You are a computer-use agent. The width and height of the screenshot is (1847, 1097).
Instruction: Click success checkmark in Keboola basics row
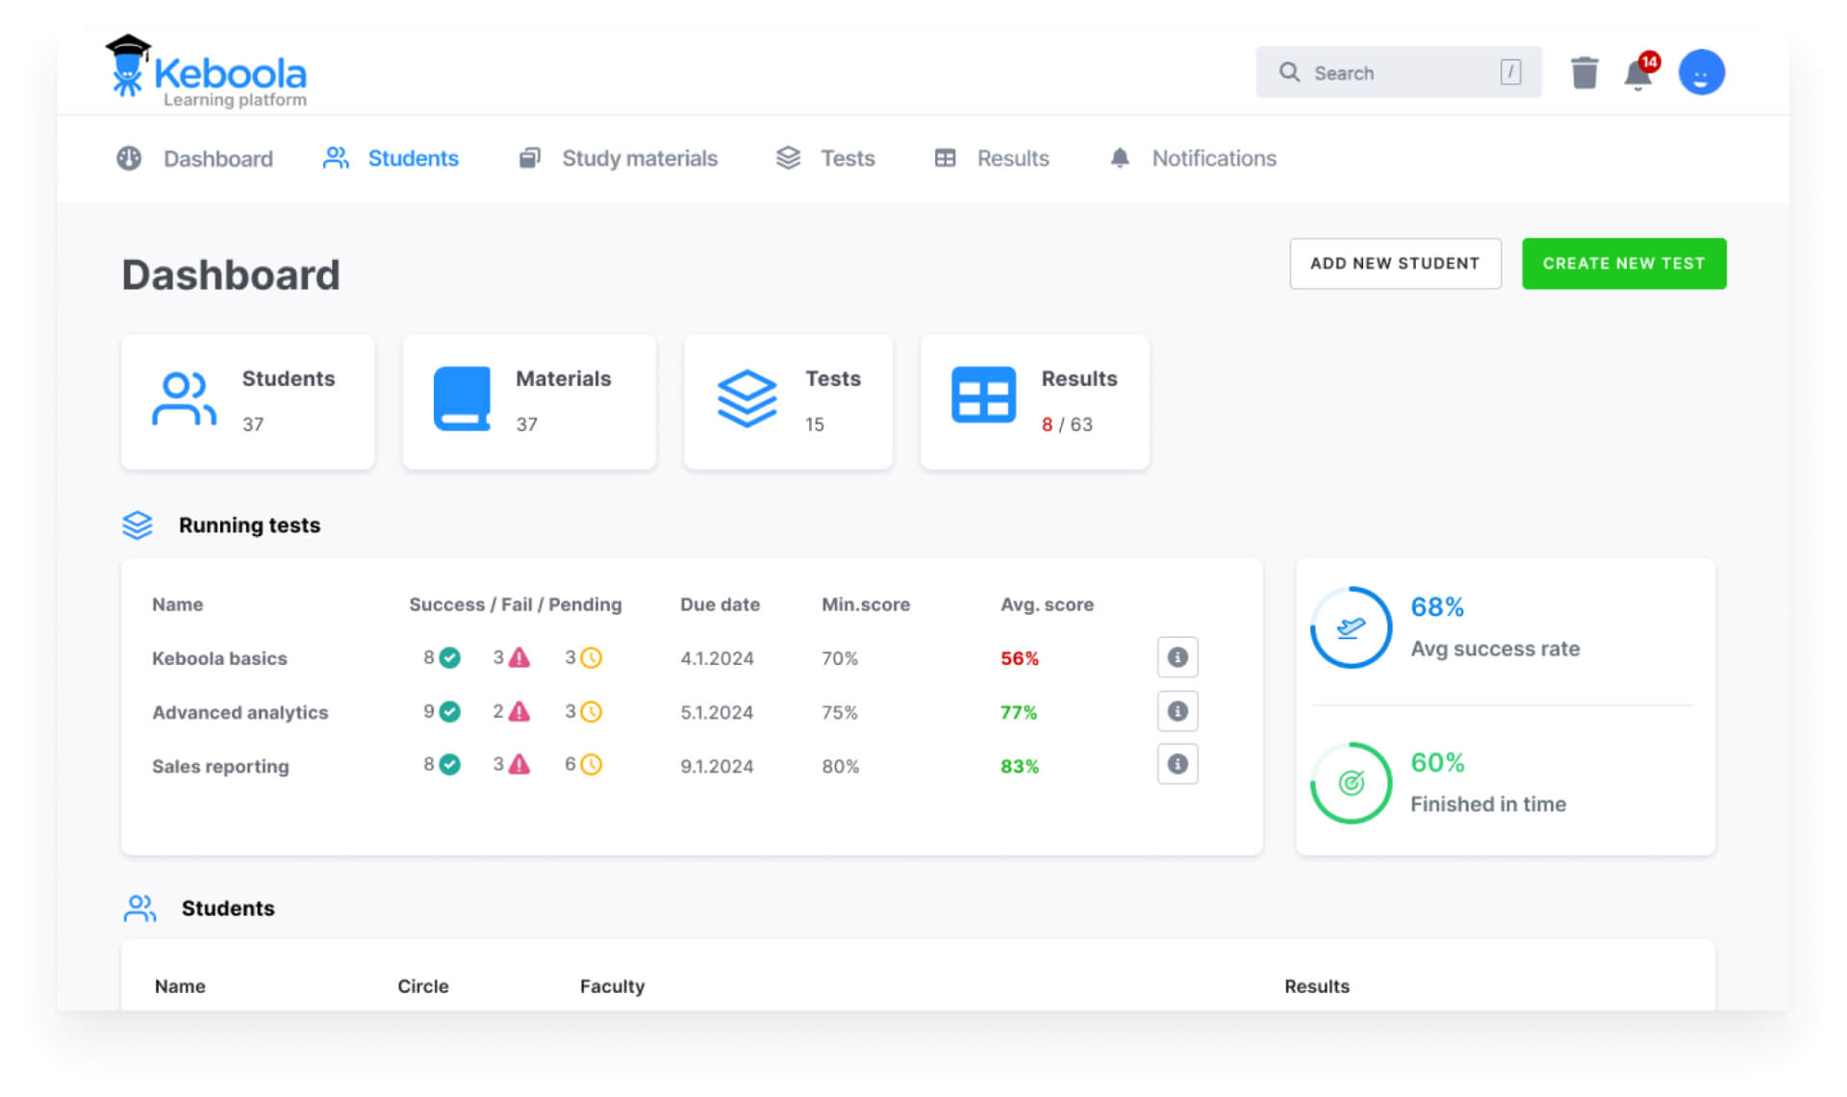449,657
